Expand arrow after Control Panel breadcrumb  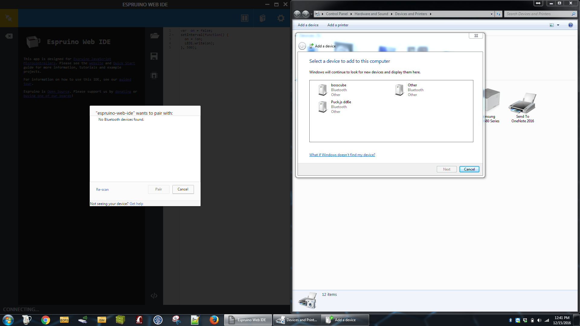pyautogui.click(x=351, y=14)
